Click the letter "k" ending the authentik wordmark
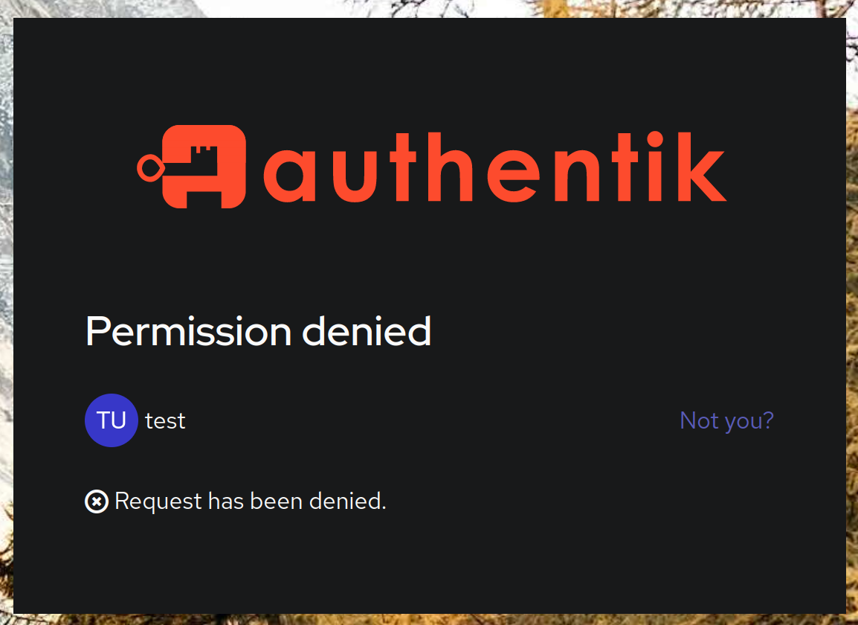This screenshot has width=858, height=625. (702, 167)
